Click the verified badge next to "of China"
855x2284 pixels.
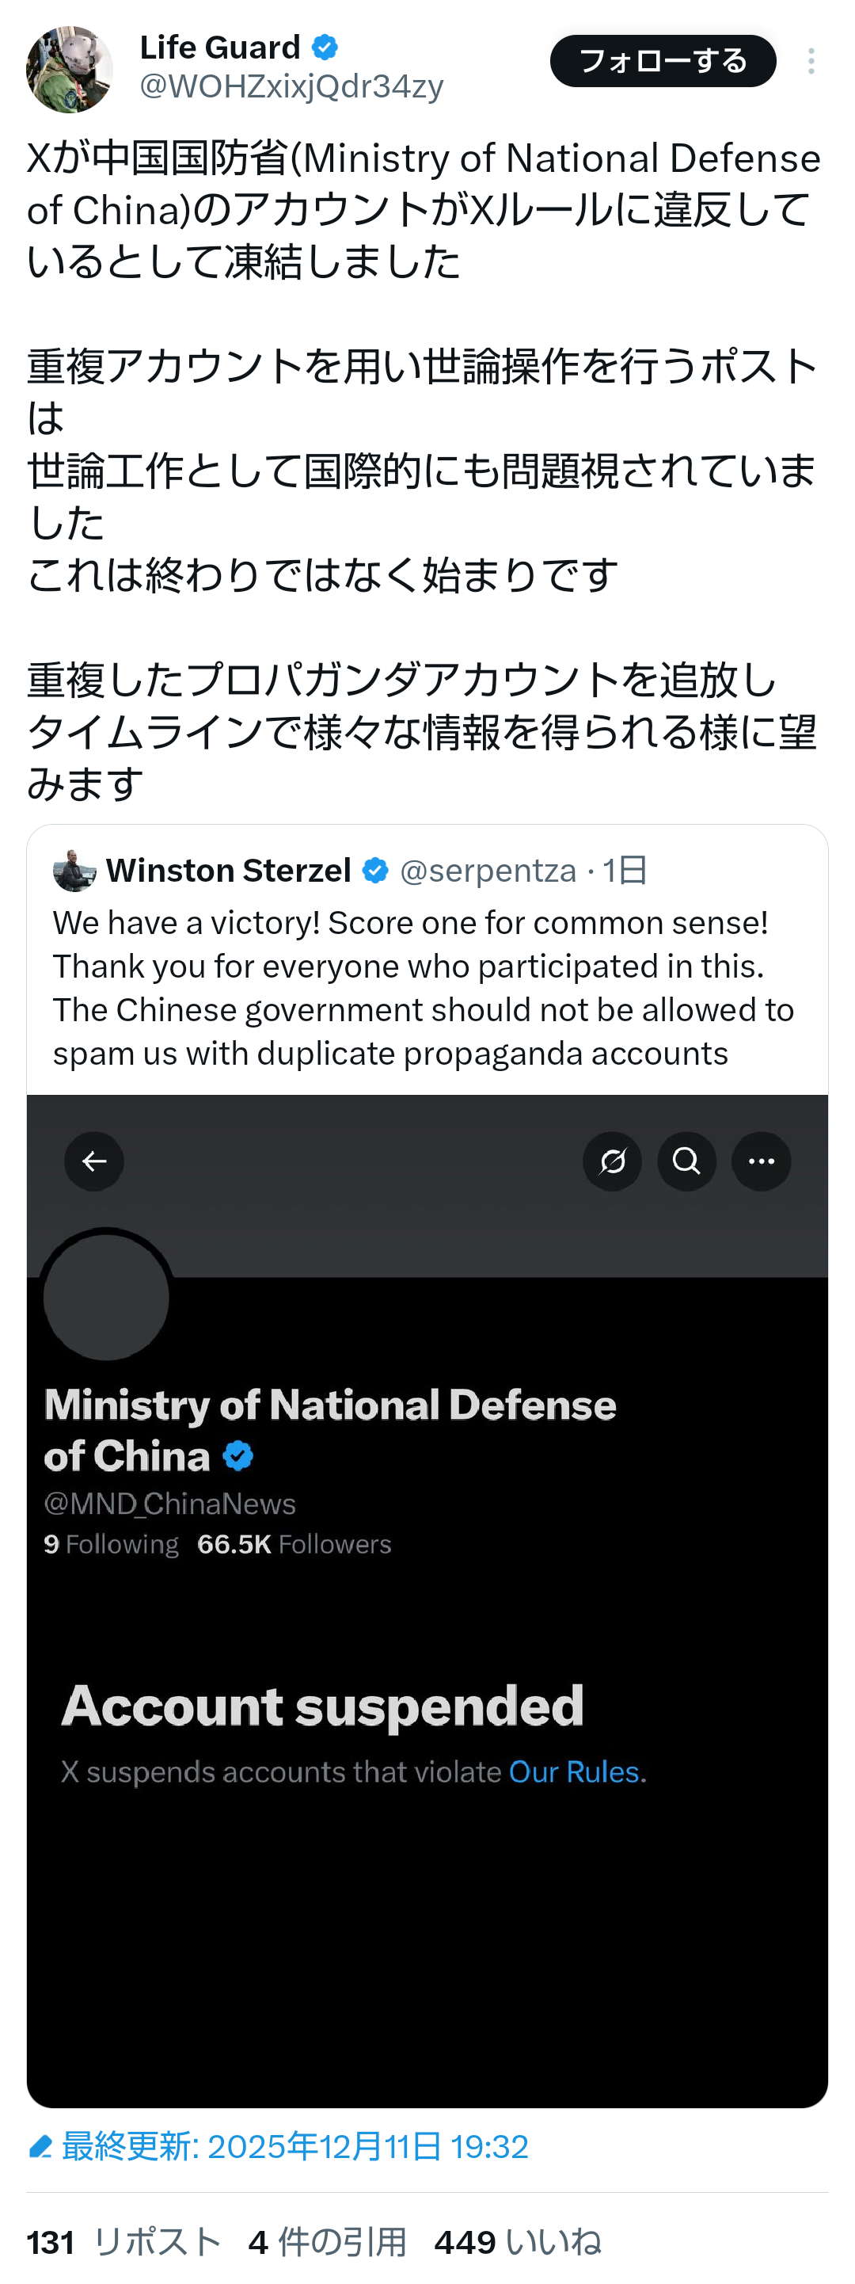click(237, 1456)
